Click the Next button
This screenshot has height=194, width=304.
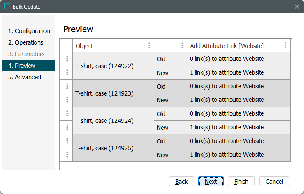(211, 182)
